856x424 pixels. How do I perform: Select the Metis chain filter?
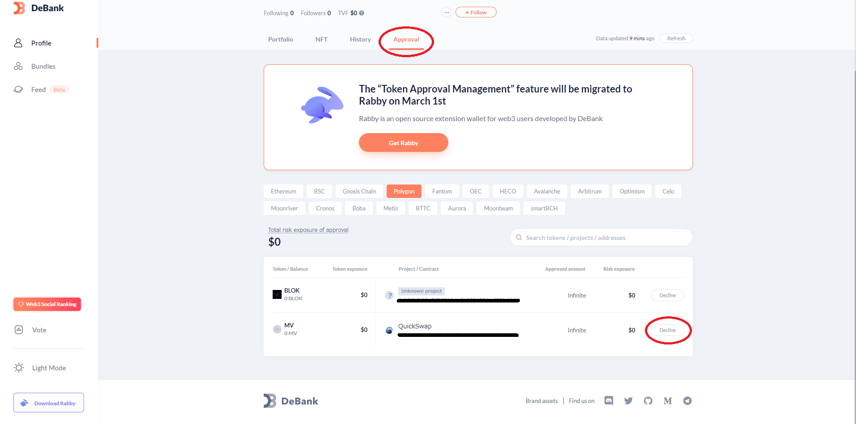click(x=391, y=208)
